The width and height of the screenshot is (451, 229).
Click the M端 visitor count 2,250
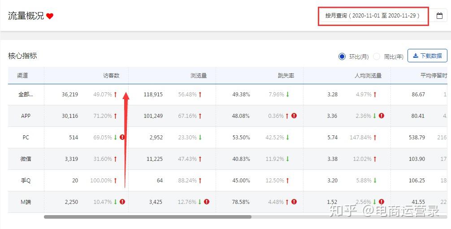pos(71,202)
